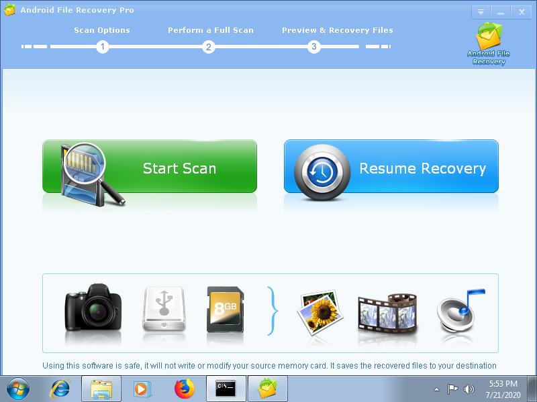This screenshot has height=402, width=537.
Task: Open the title bar dropdown menu arrow
Action: (x=481, y=12)
